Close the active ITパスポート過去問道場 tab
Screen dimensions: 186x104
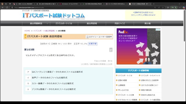(150, 4)
